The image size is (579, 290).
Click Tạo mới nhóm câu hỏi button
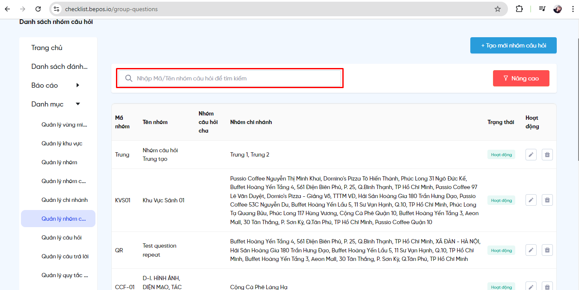tap(514, 45)
